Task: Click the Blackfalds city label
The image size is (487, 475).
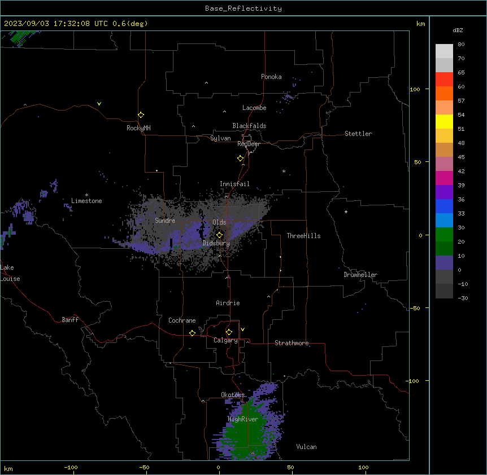Action: pyautogui.click(x=249, y=126)
